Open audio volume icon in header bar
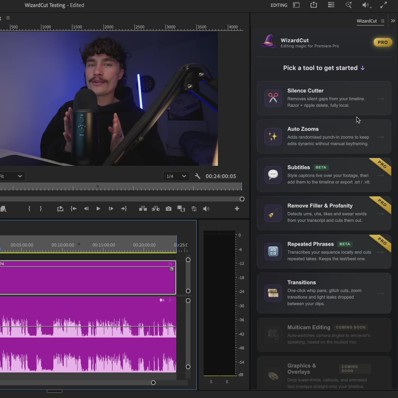Image resolution: width=398 pixels, height=398 pixels. tap(366, 5)
